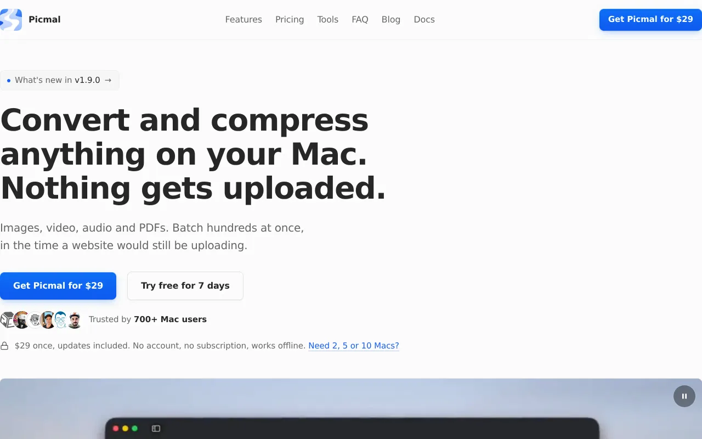Click Try free for 7 days
702x439 pixels.
185,285
